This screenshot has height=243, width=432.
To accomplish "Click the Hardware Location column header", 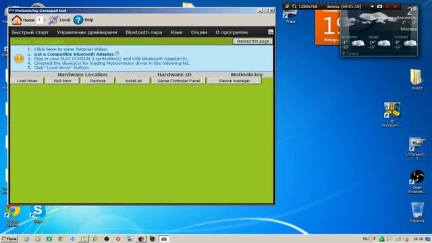I will [x=82, y=74].
